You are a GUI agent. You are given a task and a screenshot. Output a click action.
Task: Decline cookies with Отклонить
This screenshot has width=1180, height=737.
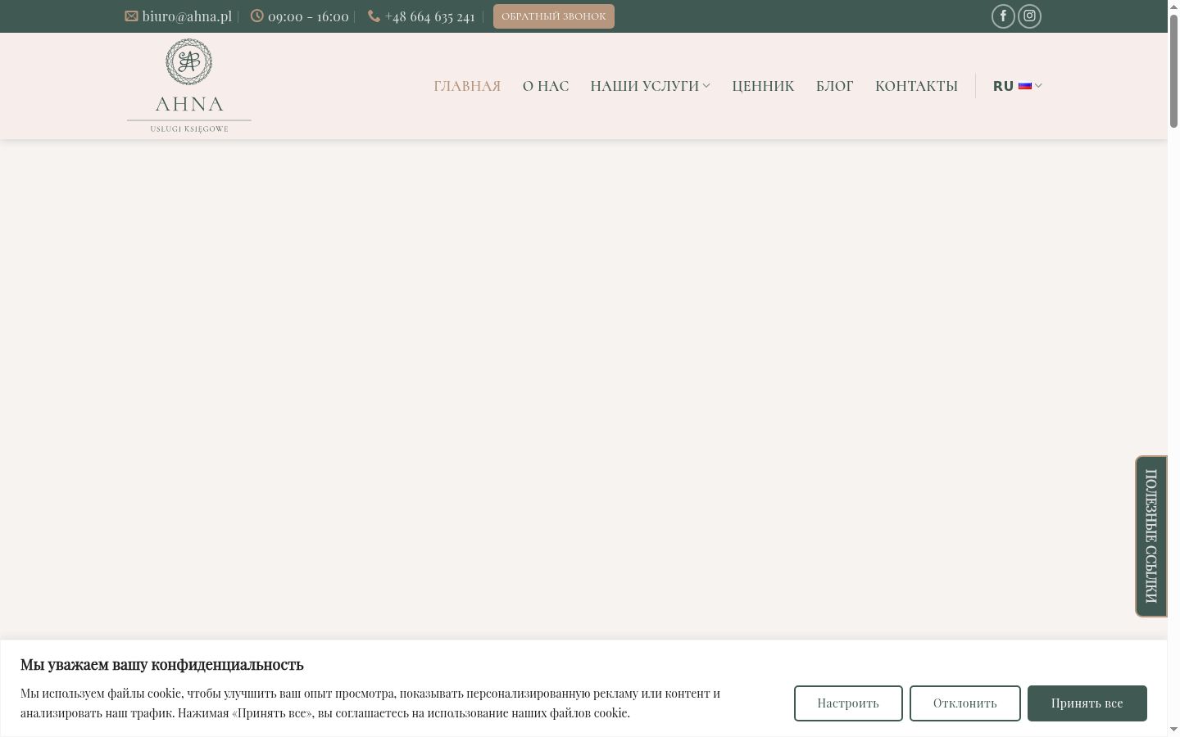click(965, 703)
